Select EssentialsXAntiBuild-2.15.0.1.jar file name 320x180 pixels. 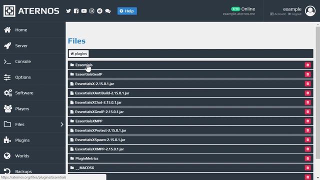[x=102, y=93]
